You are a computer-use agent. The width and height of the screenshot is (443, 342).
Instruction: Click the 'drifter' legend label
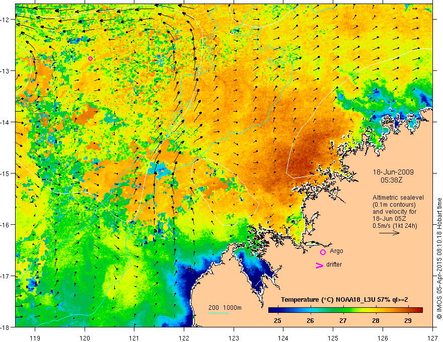(x=334, y=265)
